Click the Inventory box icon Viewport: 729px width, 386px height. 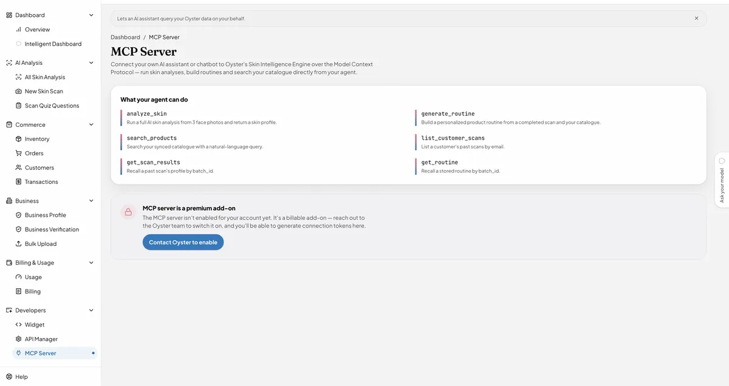(18, 139)
